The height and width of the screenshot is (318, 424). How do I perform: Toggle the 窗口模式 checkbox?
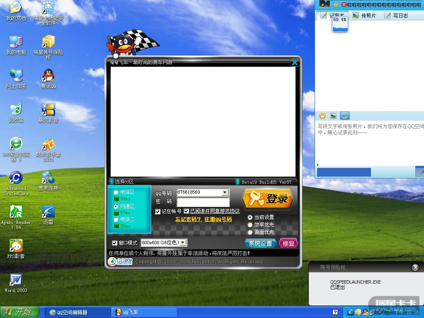tap(114, 243)
